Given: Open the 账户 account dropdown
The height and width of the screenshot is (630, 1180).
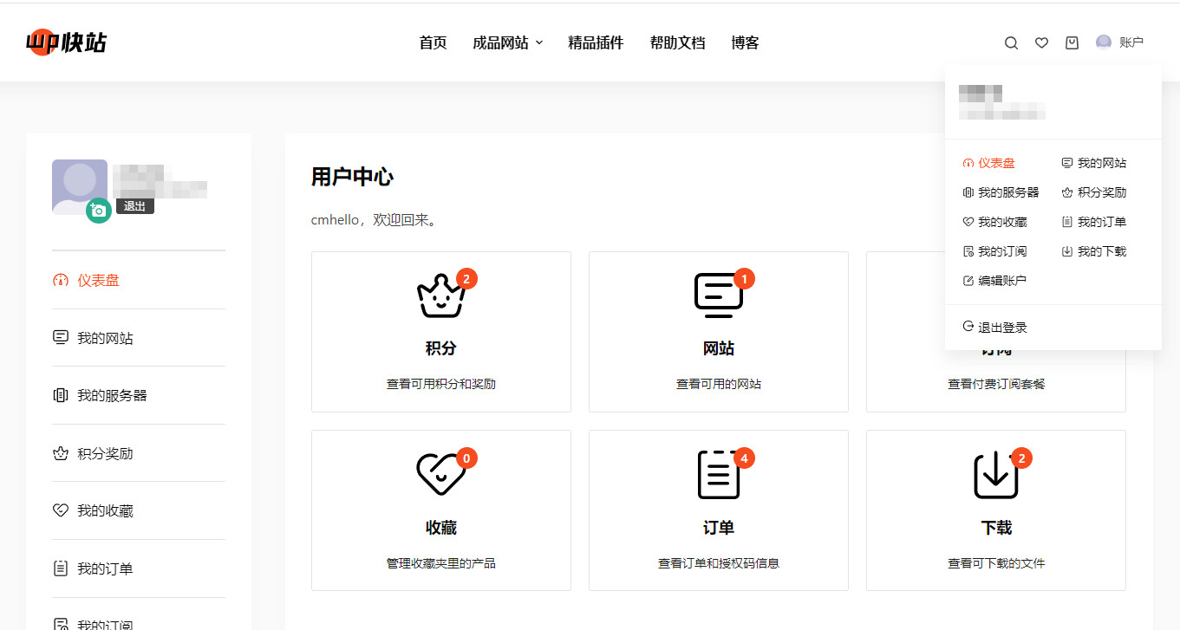Looking at the screenshot, I should pyautogui.click(x=1120, y=42).
